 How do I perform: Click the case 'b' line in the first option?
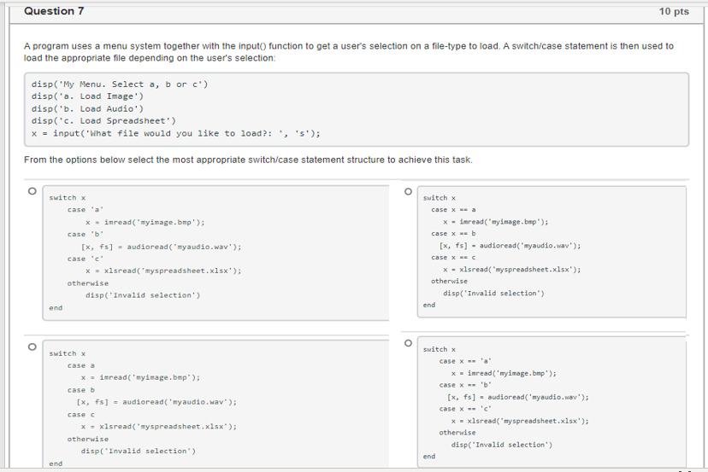pyautogui.click(x=86, y=235)
